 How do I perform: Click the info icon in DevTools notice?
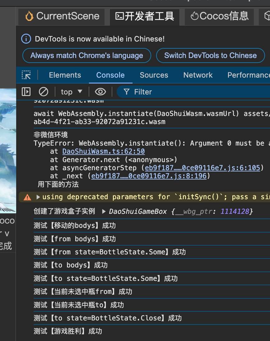(26, 39)
